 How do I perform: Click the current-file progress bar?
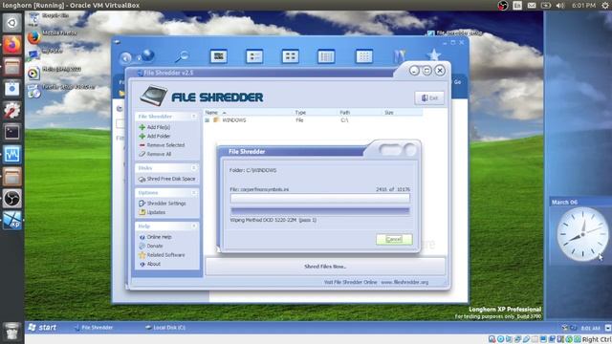pos(319,198)
